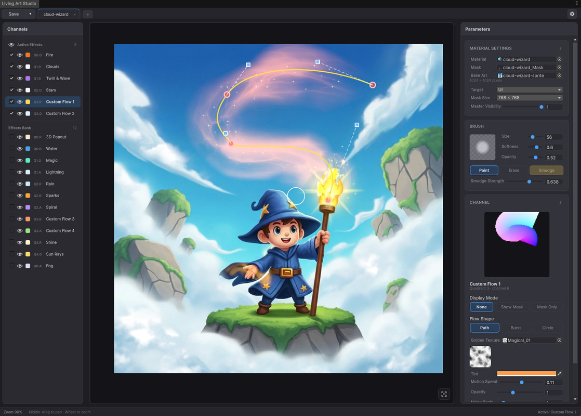581x416 pixels.
Task: Enable the Spiral effect checkbox
Action: coord(11,207)
